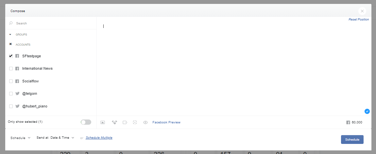Select the @hubert_piano account name

click(x=35, y=106)
